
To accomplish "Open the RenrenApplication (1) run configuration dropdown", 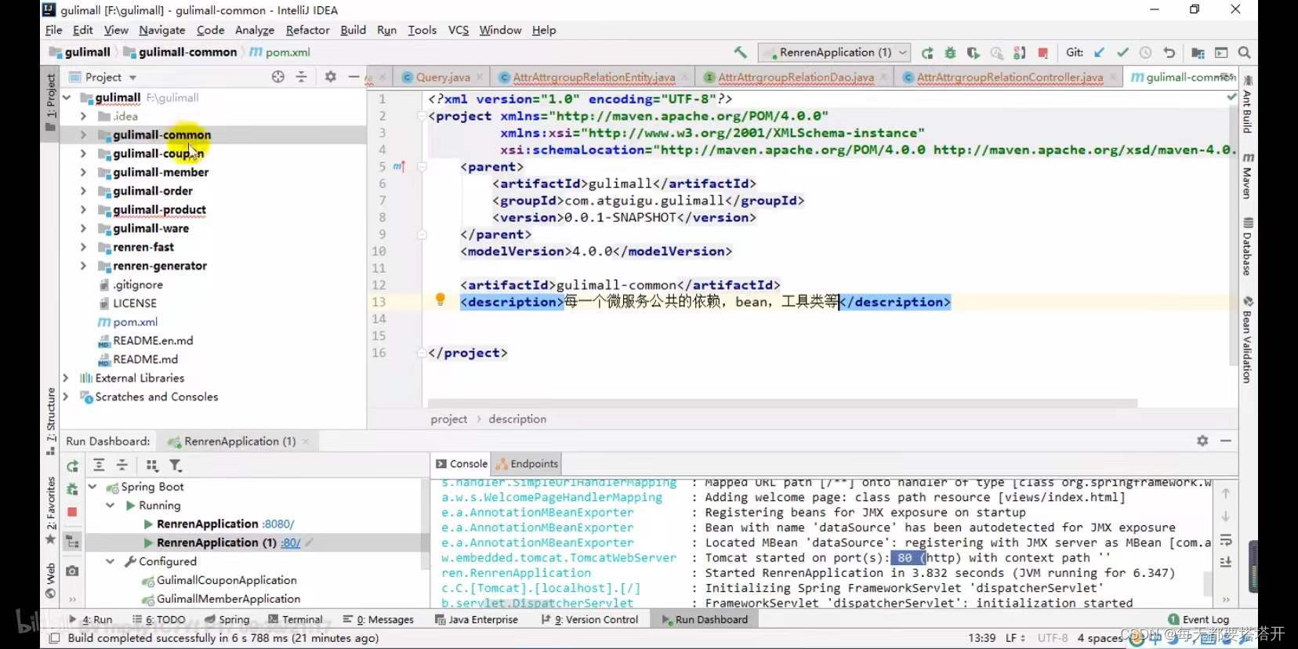I will [x=834, y=53].
